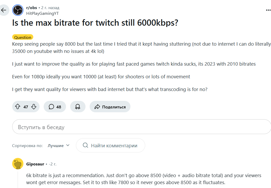This screenshot has width=271, height=188.
Task: Downvote the bitrate question post
Action: (34, 107)
